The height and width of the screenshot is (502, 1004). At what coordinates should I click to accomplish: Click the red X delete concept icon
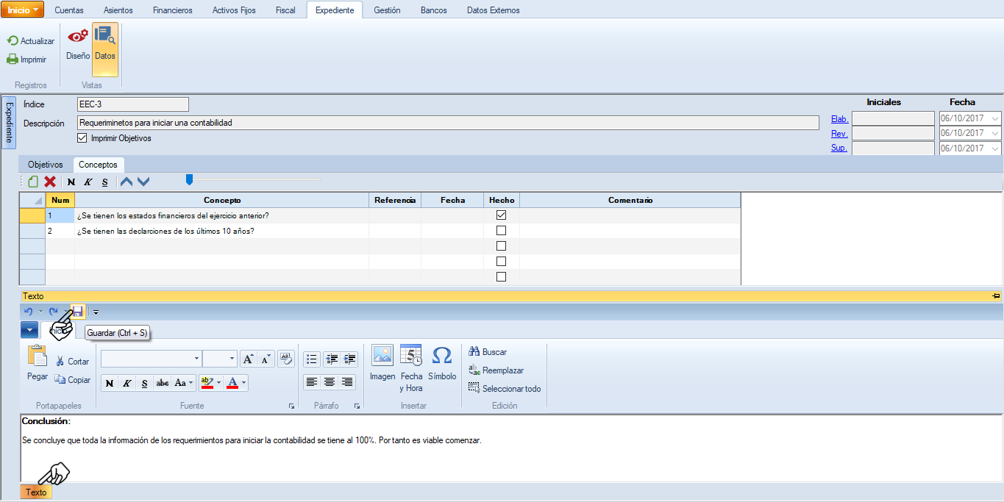tap(50, 182)
